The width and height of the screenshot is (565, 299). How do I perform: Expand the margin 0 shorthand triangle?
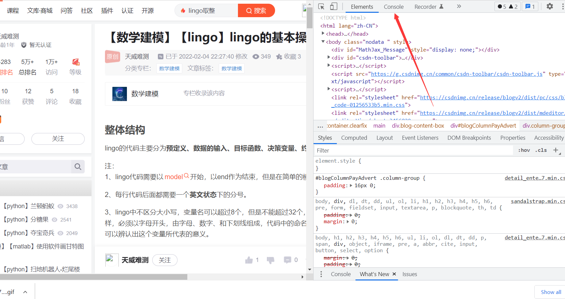[348, 222]
